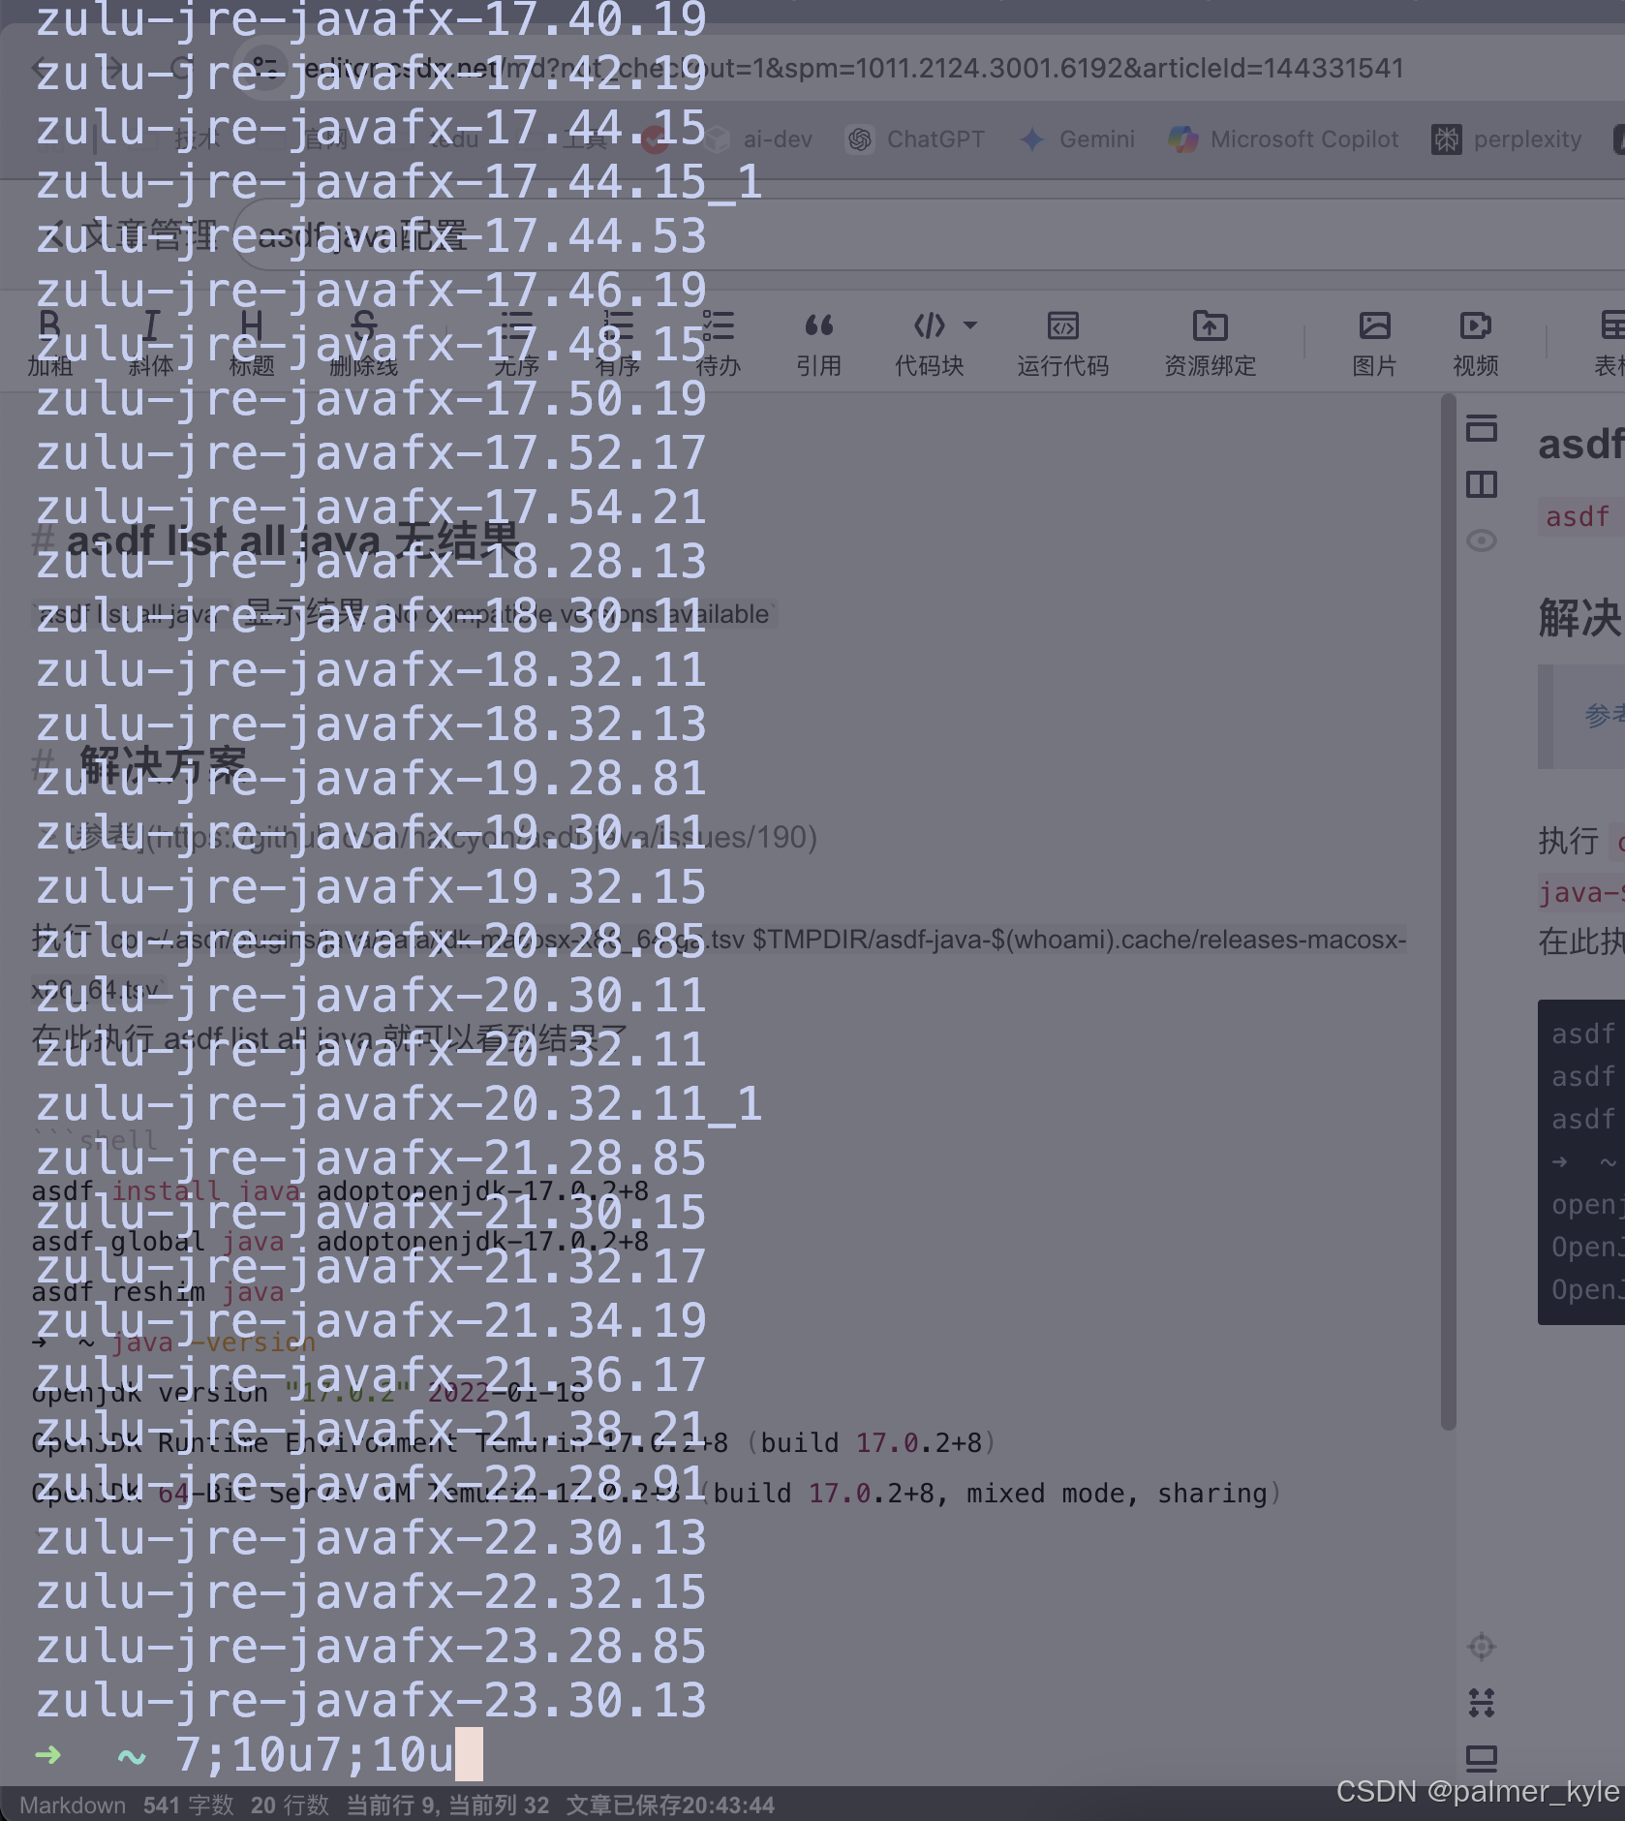The width and height of the screenshot is (1625, 1821).
Task: Open resource binding (资源绑定)
Action: [1210, 342]
